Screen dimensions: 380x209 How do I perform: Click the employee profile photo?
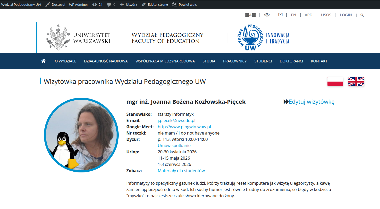pos(81,135)
